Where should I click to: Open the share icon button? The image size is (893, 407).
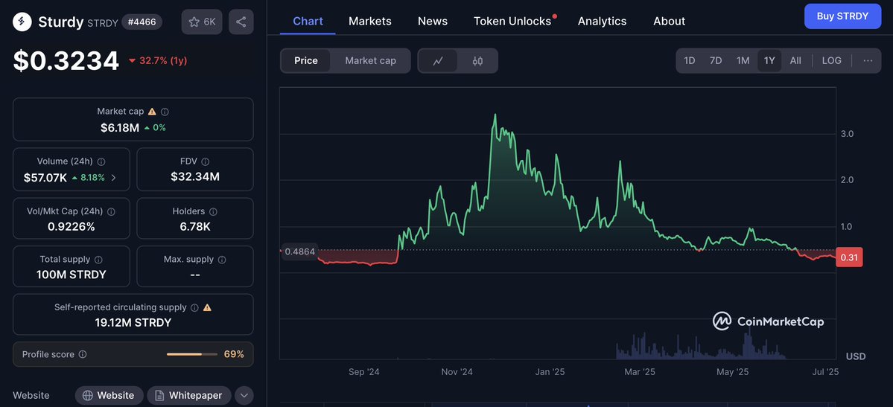point(241,22)
